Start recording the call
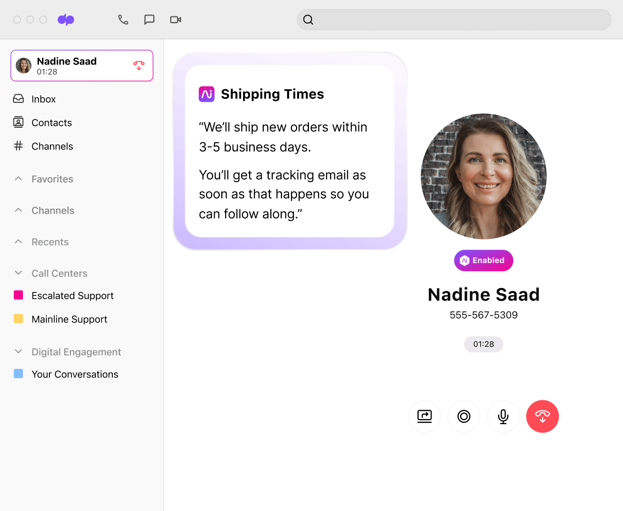 point(464,416)
